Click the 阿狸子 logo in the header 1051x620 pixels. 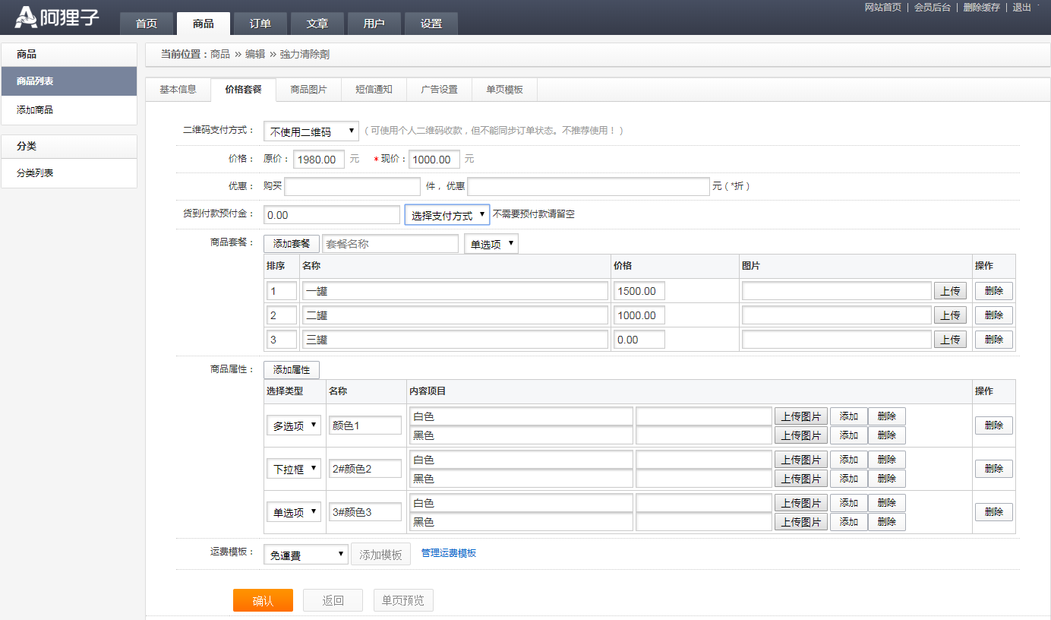tap(58, 17)
